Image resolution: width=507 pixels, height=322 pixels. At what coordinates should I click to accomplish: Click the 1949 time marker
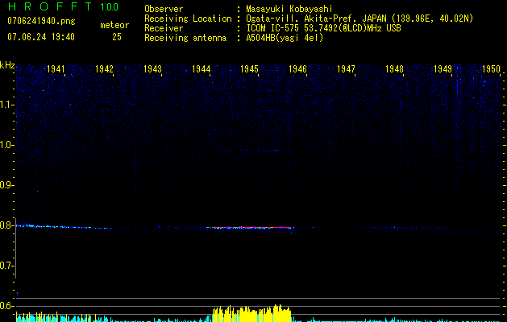[443, 69]
